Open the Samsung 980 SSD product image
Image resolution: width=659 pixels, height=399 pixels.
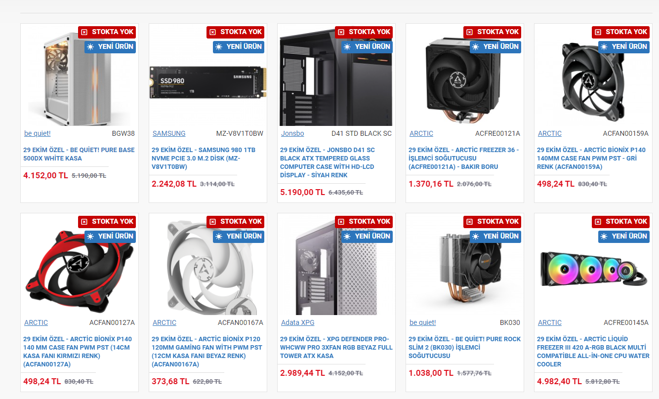click(208, 81)
